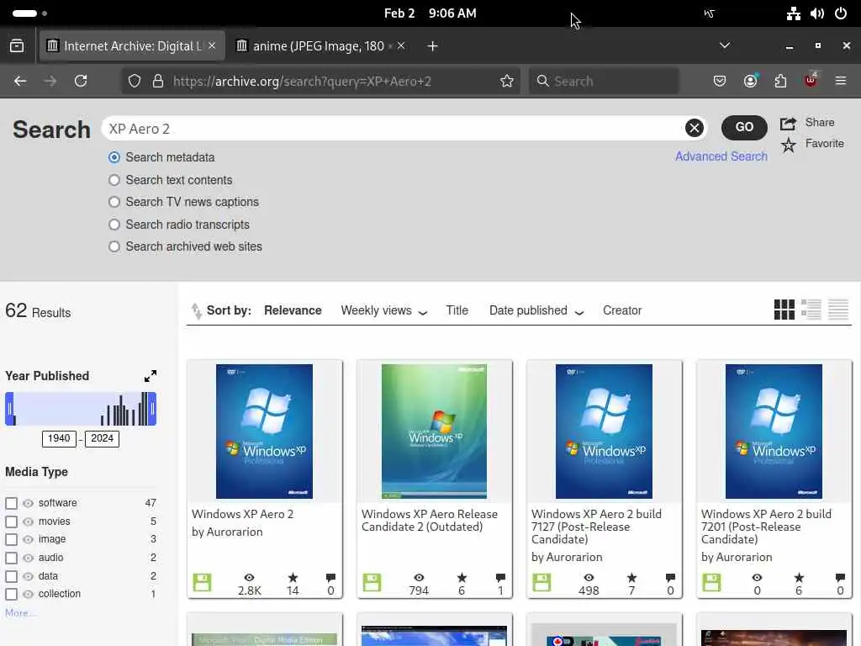Switch to compact list view

pyautogui.click(x=838, y=310)
